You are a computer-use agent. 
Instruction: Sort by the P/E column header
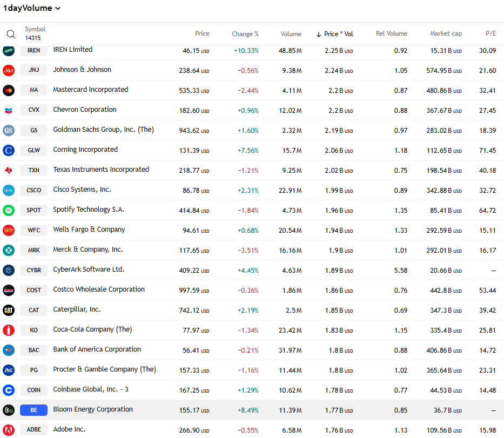pyautogui.click(x=491, y=33)
